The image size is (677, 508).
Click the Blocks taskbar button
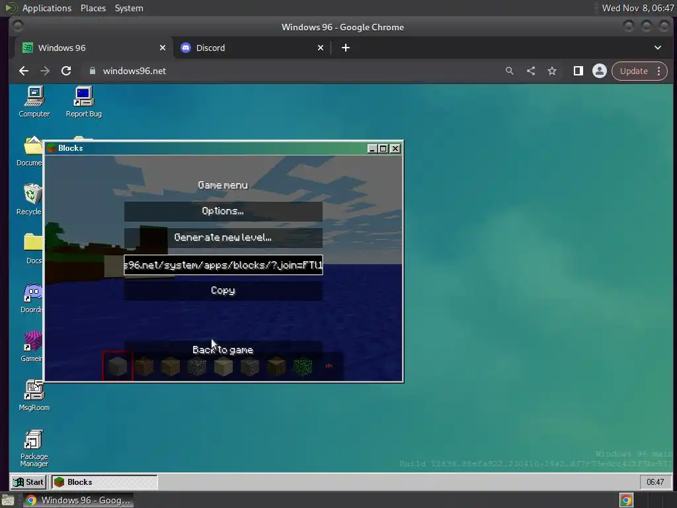point(104,482)
